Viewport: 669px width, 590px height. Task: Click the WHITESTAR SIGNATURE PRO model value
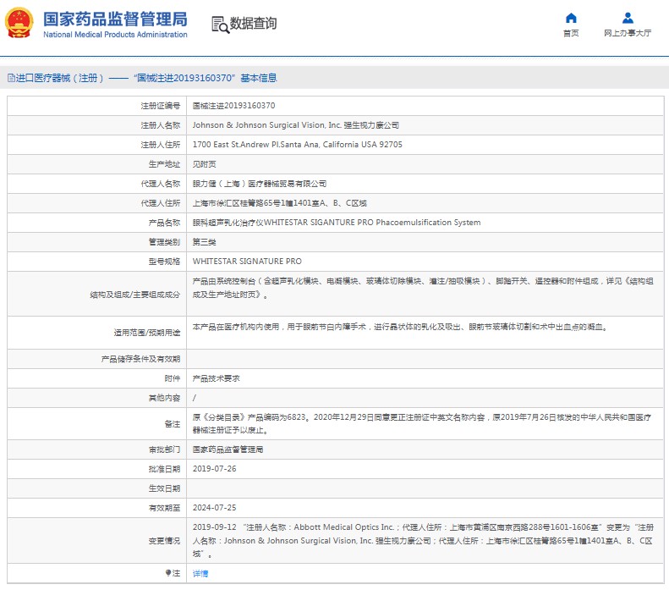247,262
